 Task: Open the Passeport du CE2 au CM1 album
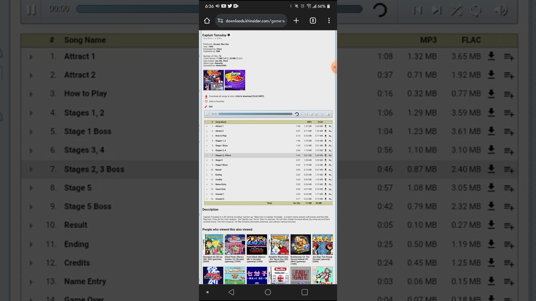pyautogui.click(x=213, y=245)
